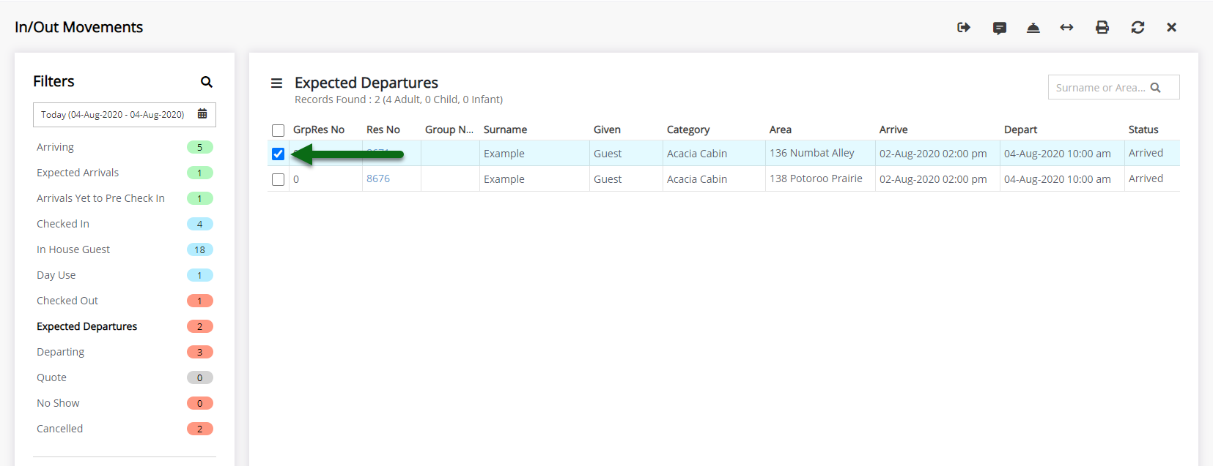The width and height of the screenshot is (1213, 466).
Task: Toggle the select-all checkbox in the table header
Action: [x=278, y=130]
